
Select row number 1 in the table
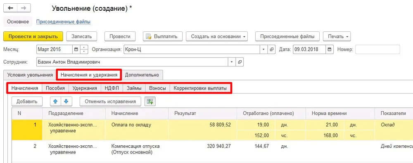coord(27,130)
